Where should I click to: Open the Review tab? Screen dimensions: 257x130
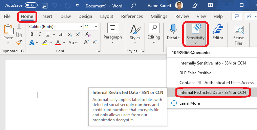(182, 16)
